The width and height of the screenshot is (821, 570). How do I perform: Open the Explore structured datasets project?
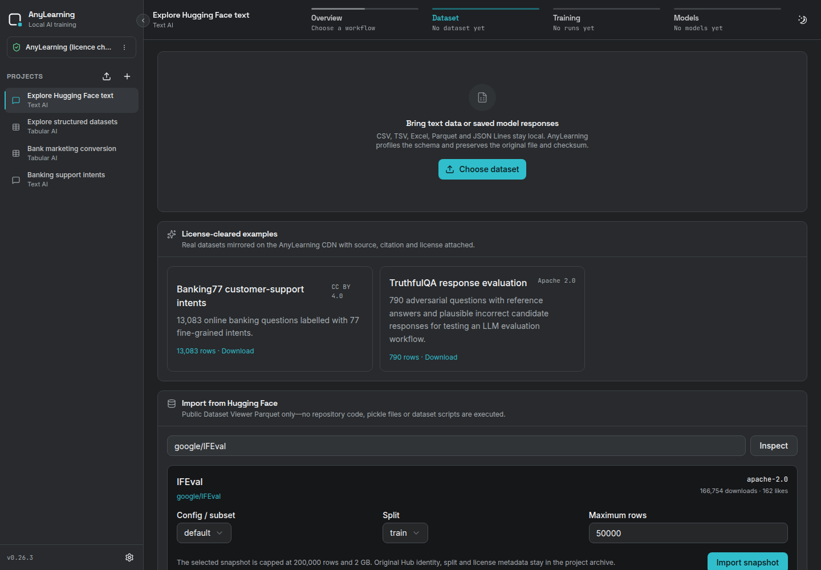click(x=71, y=127)
